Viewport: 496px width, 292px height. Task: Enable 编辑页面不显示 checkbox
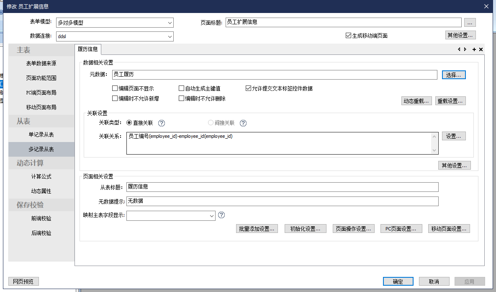[115, 88]
